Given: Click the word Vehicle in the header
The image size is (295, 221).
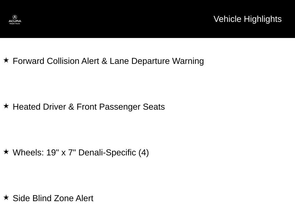Looking at the screenshot, I should tap(228, 19).
